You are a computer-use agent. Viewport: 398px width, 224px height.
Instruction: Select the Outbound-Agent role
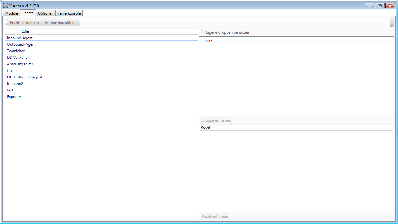(101, 44)
